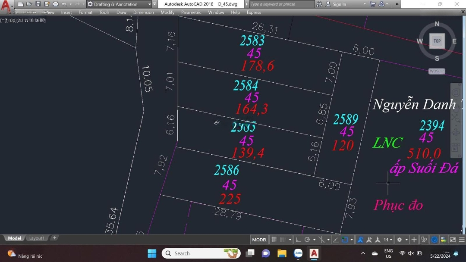Click the Customization hamburger icon in status bar

(462, 240)
